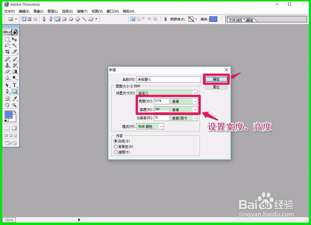The image size is (311, 225).
Task: Reset default foreground and background colors
Action: (6, 121)
